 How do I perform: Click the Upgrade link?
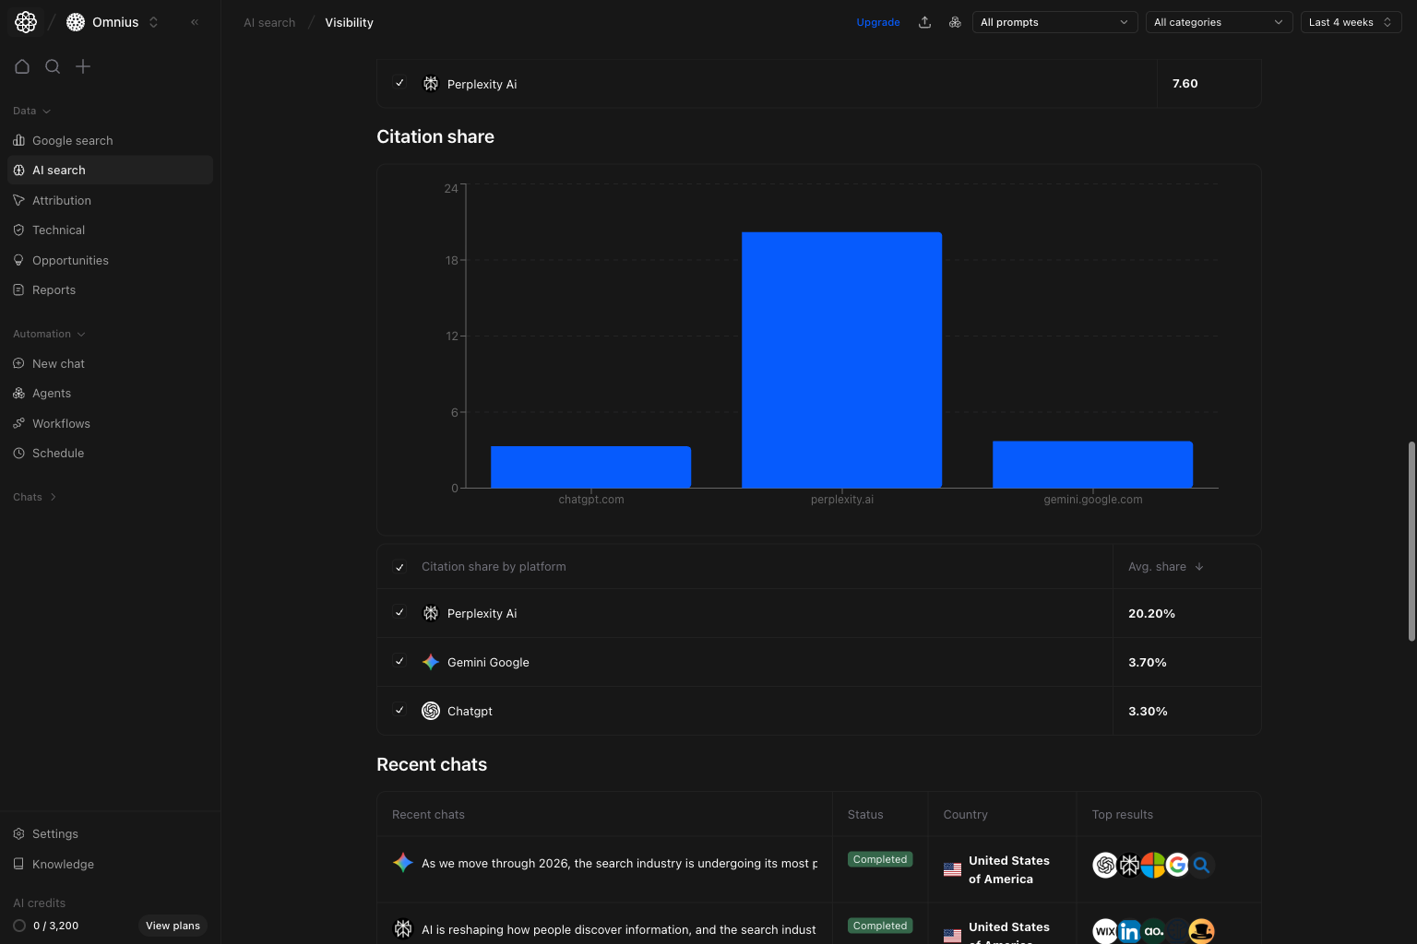[877, 21]
